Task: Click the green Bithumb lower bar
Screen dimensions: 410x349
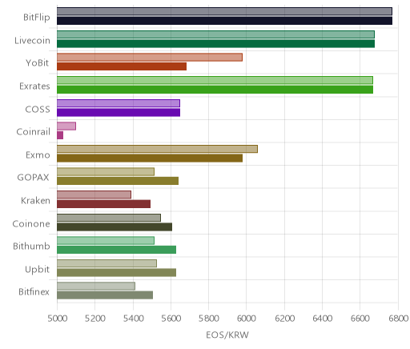Action: coord(116,250)
